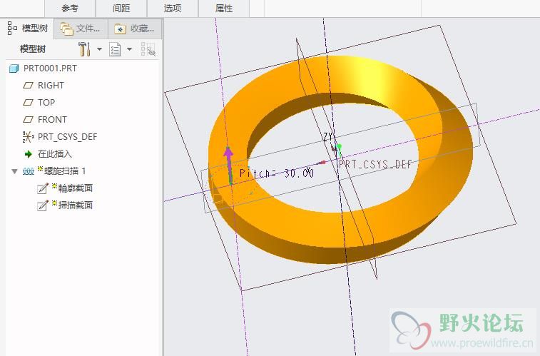Click the green insert-here arrow icon
540x356 pixels.
29,154
